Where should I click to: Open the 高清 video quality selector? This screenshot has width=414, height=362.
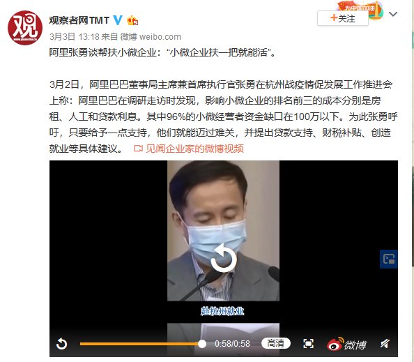pyautogui.click(x=275, y=343)
